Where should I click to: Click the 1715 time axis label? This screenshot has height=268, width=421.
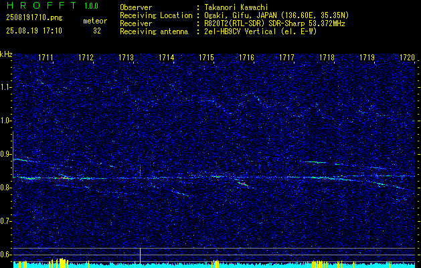tap(206, 57)
